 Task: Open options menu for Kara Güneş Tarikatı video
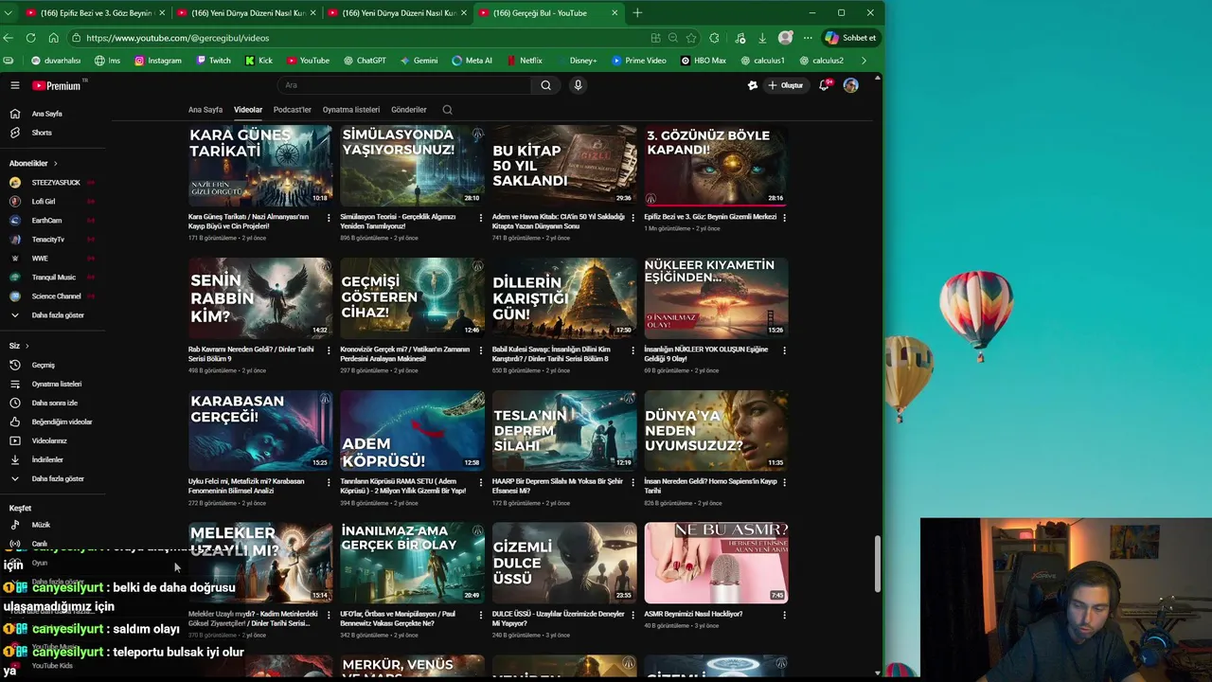329,218
